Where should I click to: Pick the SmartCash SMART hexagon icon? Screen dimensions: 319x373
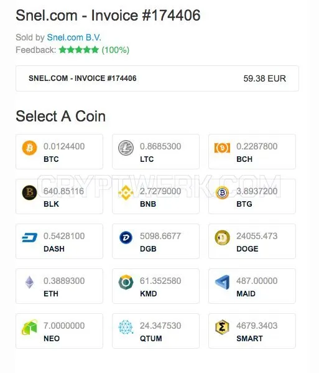[222, 327]
